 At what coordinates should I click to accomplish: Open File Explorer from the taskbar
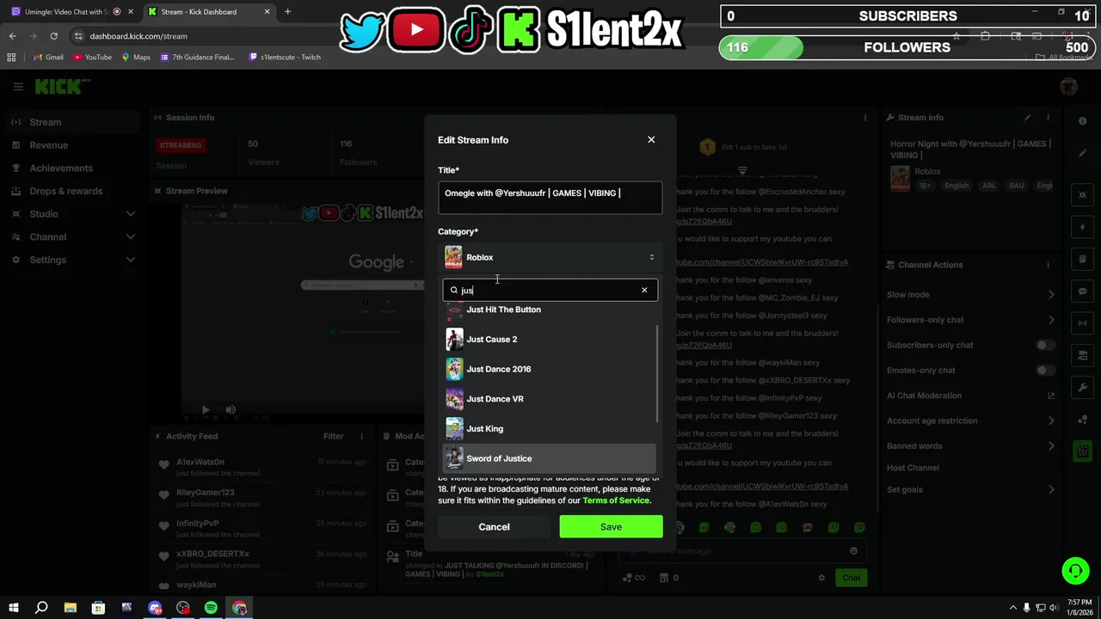coord(70,608)
